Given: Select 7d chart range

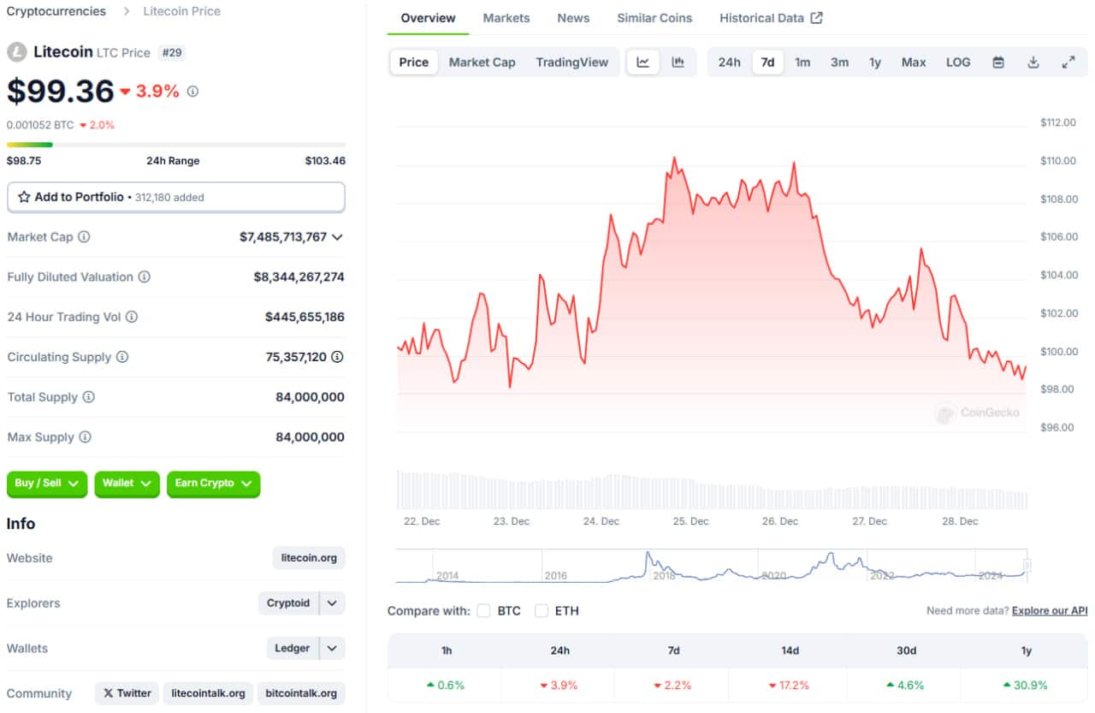Looking at the screenshot, I should [768, 62].
